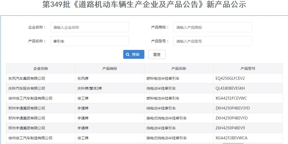Click the magnifier icon in 查询 button
288x144 pixels.
click(128, 54)
